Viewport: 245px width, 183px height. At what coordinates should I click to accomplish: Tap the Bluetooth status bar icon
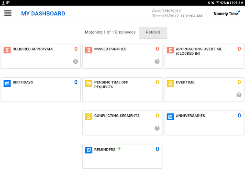pyautogui.click(x=209, y=3)
